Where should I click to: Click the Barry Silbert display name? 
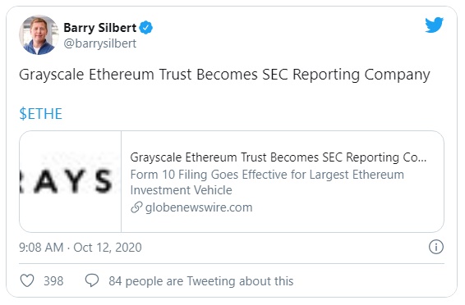click(100, 28)
